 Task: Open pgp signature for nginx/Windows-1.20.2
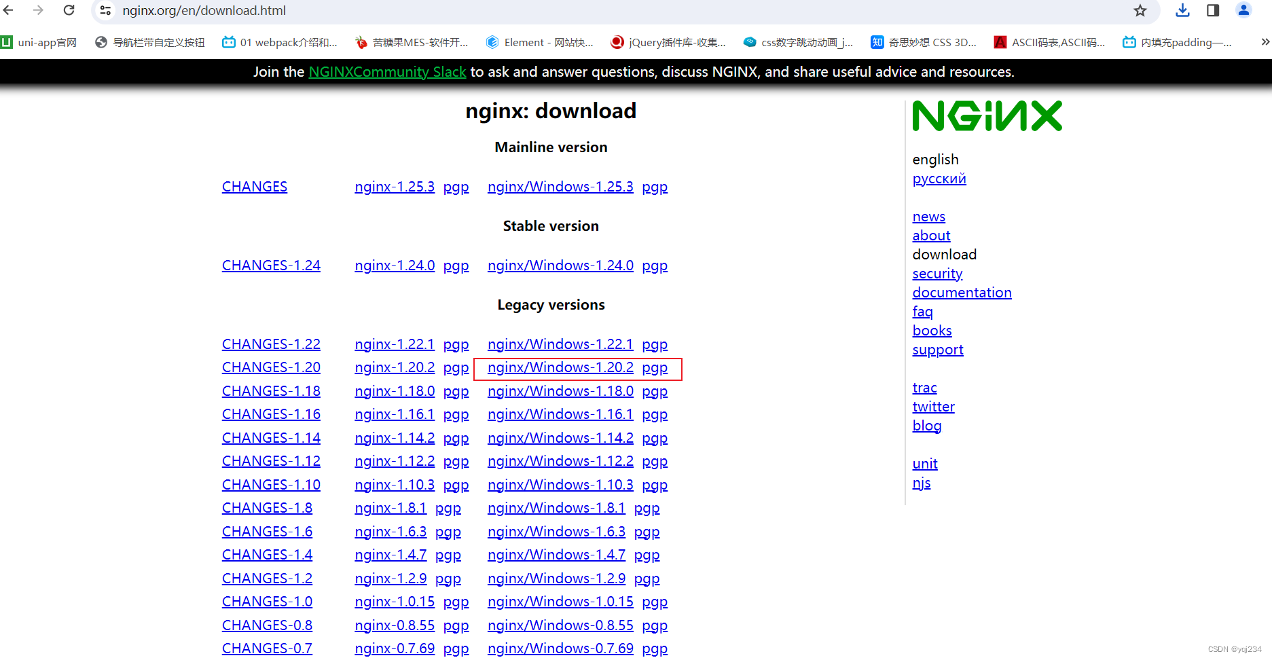click(x=655, y=368)
